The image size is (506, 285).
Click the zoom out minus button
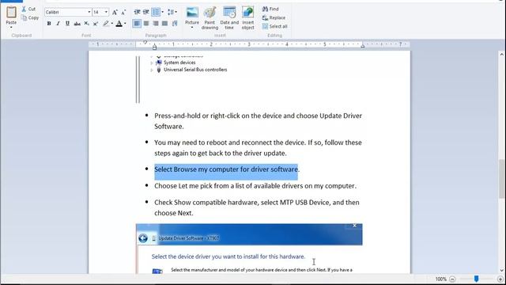click(x=452, y=279)
